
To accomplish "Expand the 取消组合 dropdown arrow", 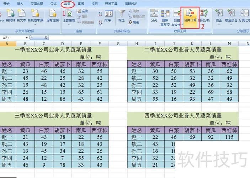I will [x=231, y=25].
